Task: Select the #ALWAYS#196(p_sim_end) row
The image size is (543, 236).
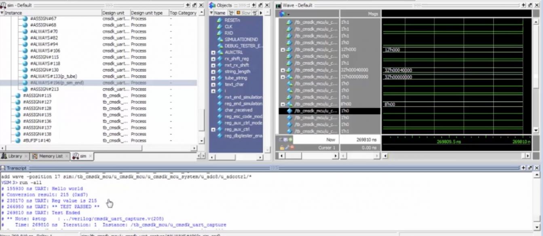Action: click(98, 83)
